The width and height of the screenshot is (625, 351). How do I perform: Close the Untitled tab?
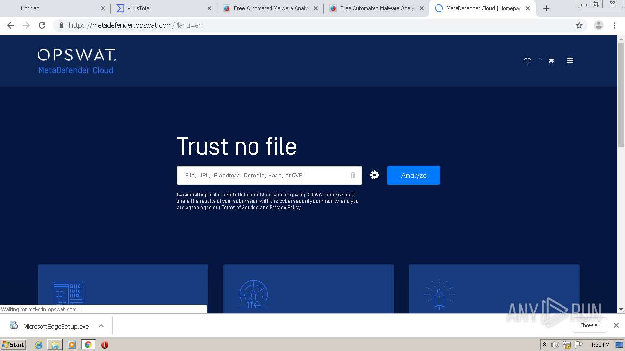pos(103,8)
